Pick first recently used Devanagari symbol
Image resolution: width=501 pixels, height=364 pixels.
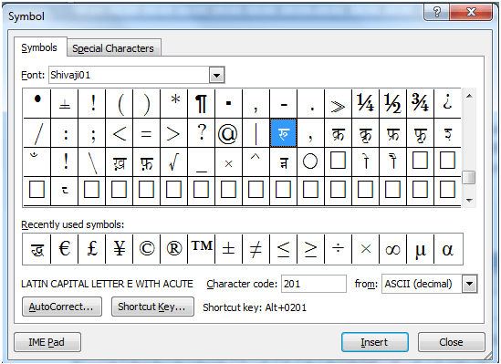[x=37, y=249]
